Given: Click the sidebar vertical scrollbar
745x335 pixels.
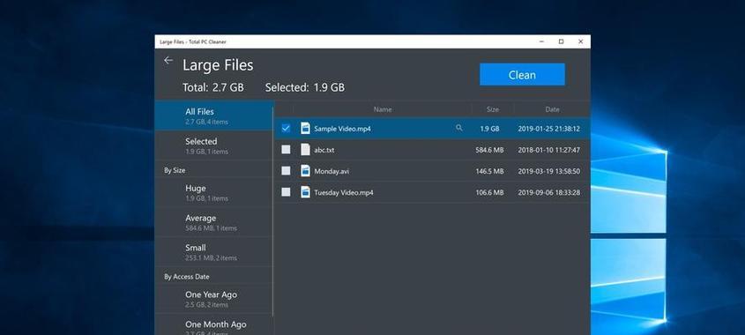Looking at the screenshot, I should [x=273, y=212].
